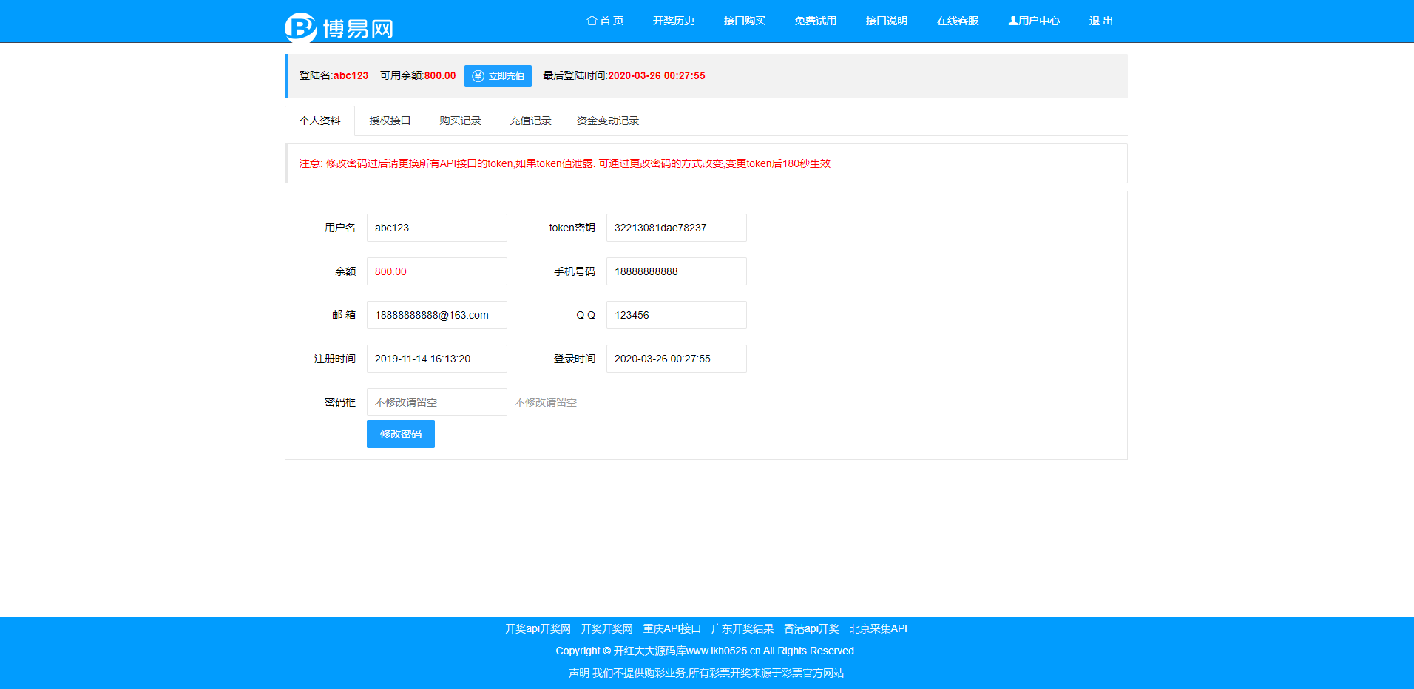Viewport: 1414px width, 689px height.
Task: Open footer link 北京采集API
Action: [x=879, y=629]
